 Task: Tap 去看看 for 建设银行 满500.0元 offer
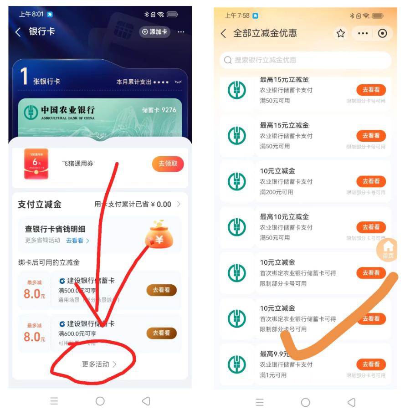[161, 290]
